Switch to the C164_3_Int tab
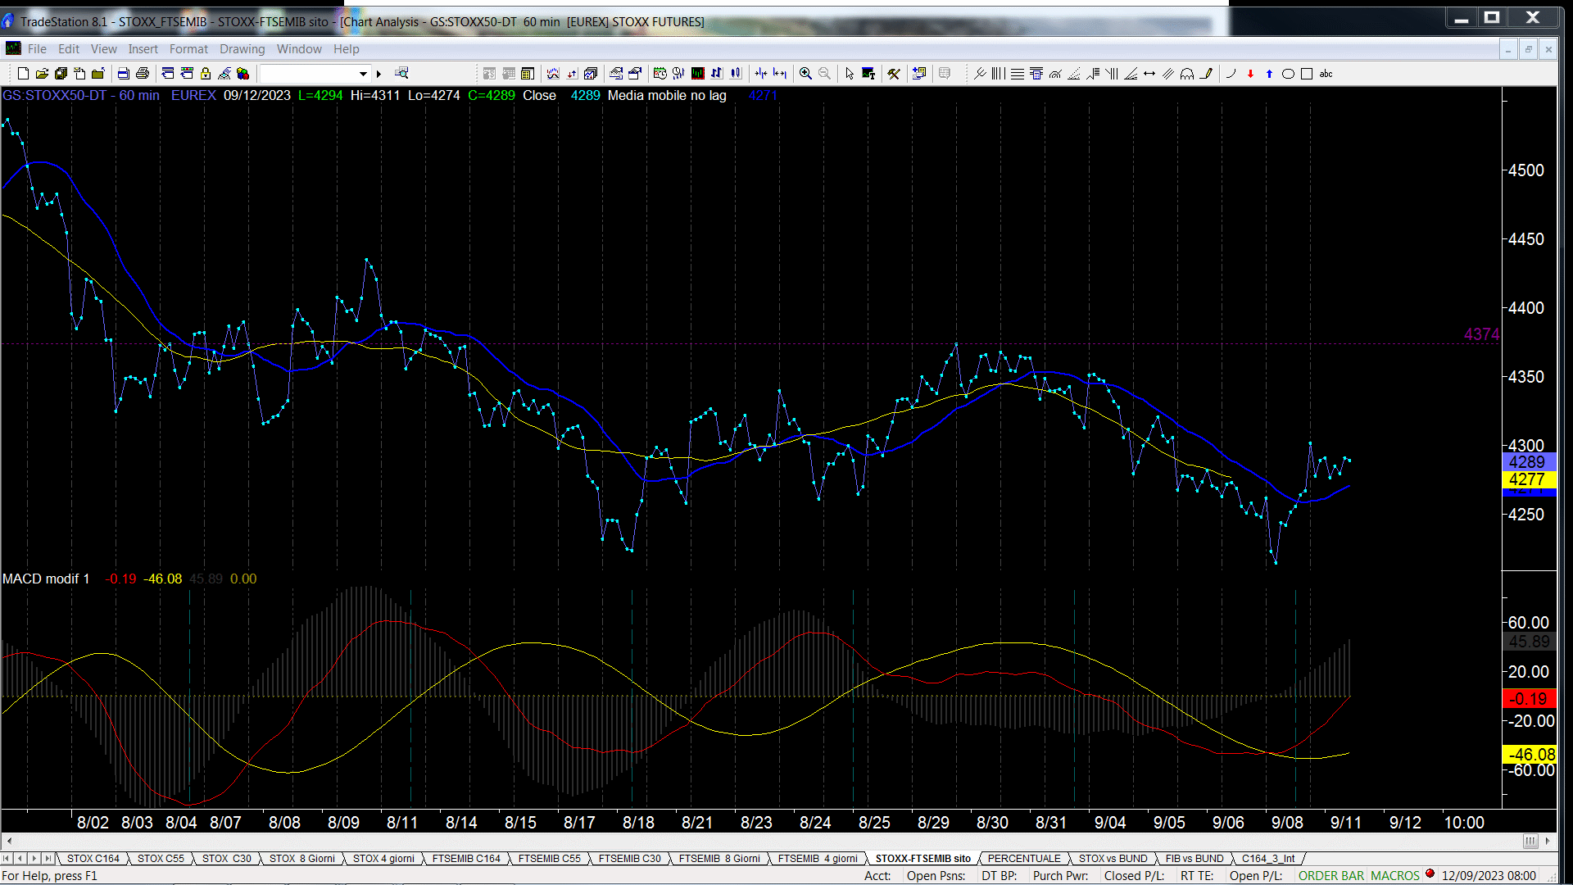This screenshot has width=1573, height=885. tap(1268, 859)
